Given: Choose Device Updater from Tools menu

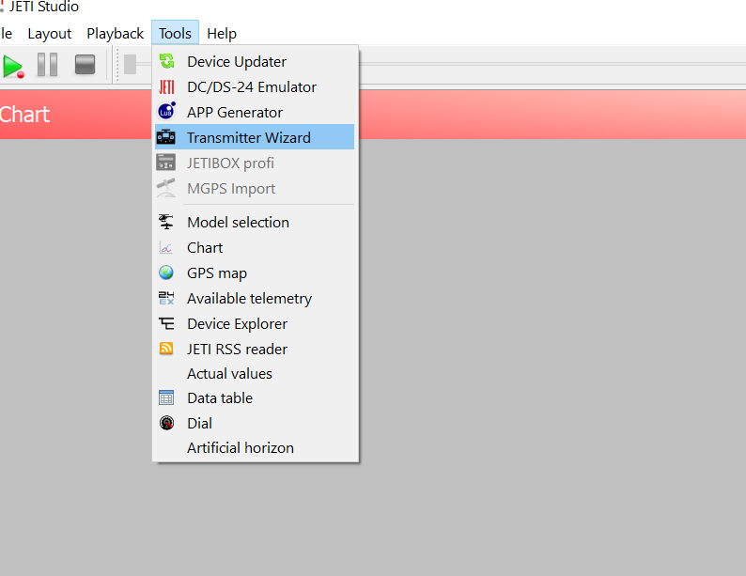Looking at the screenshot, I should pyautogui.click(x=255, y=61).
